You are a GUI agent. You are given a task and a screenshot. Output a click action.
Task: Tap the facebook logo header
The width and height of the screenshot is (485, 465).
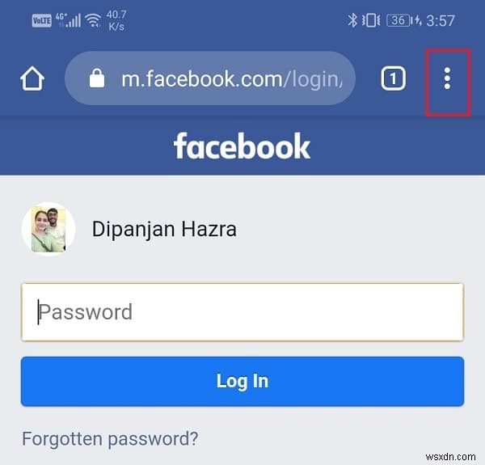pos(242,146)
